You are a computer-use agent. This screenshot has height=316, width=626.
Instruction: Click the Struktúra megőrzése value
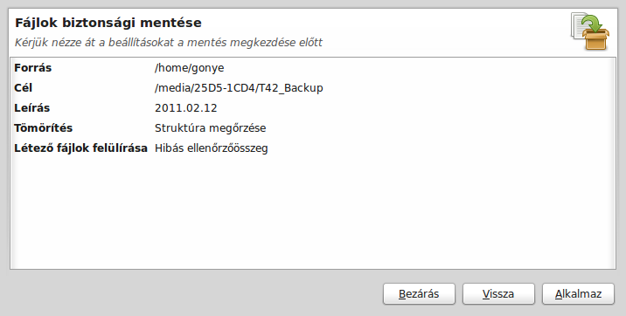click(211, 128)
